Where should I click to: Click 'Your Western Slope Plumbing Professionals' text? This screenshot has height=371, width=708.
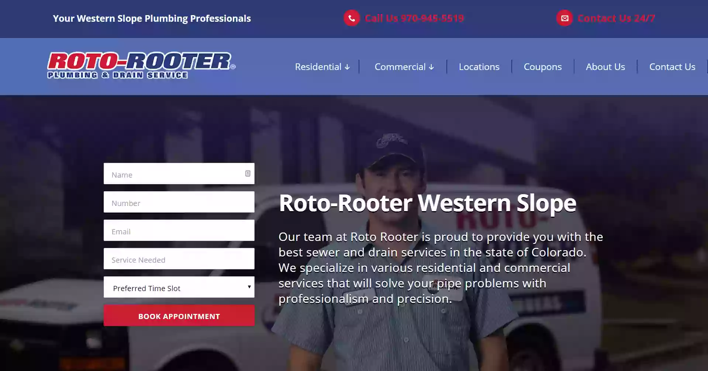[x=152, y=18]
